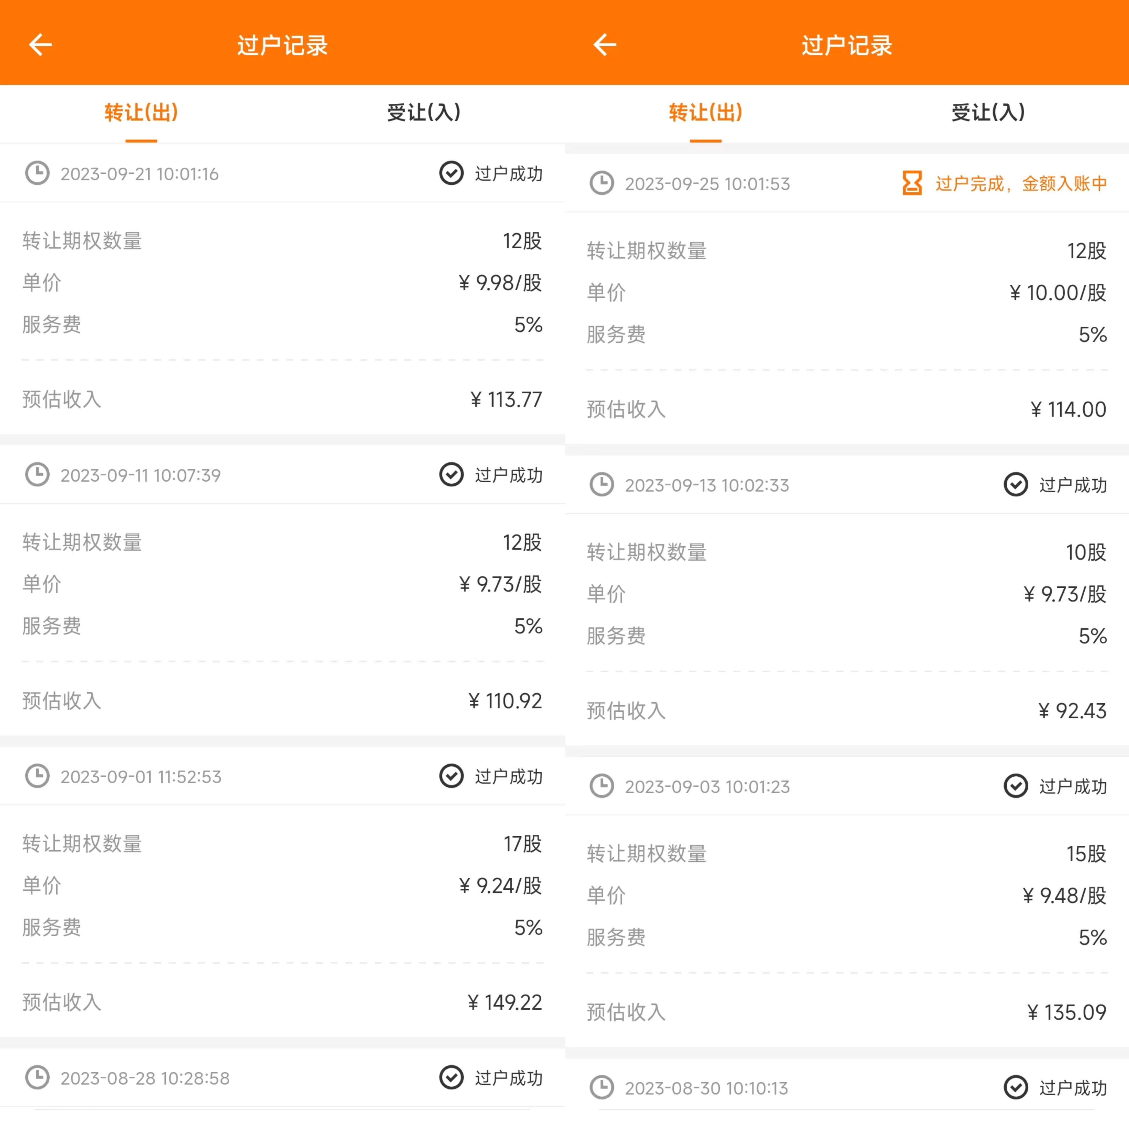
Task: Click the checkmark icon on the 2023-08-30 record
Action: (x=1016, y=1087)
